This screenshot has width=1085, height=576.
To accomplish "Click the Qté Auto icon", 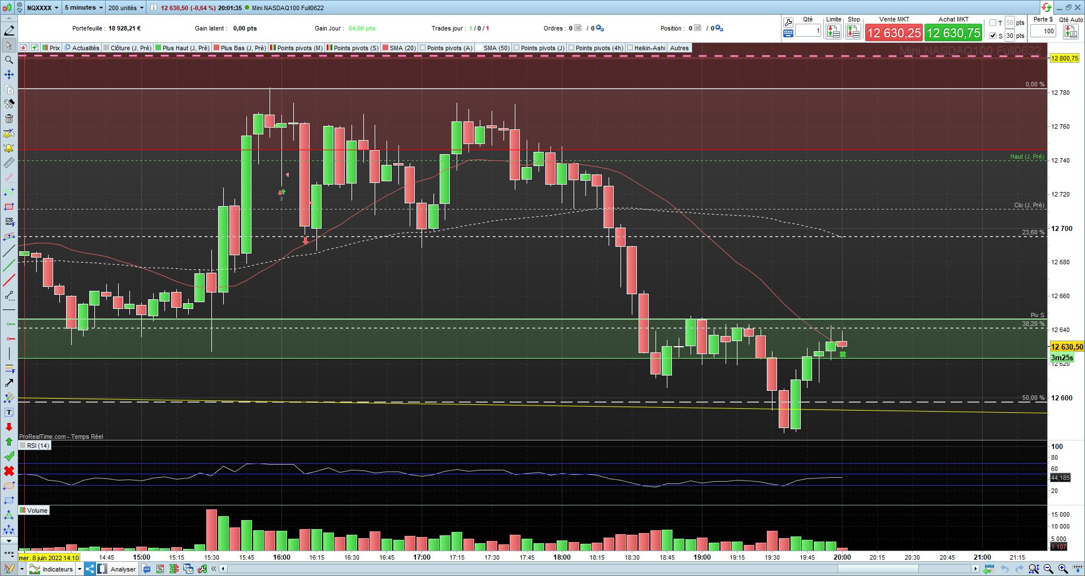I will pyautogui.click(x=1070, y=32).
